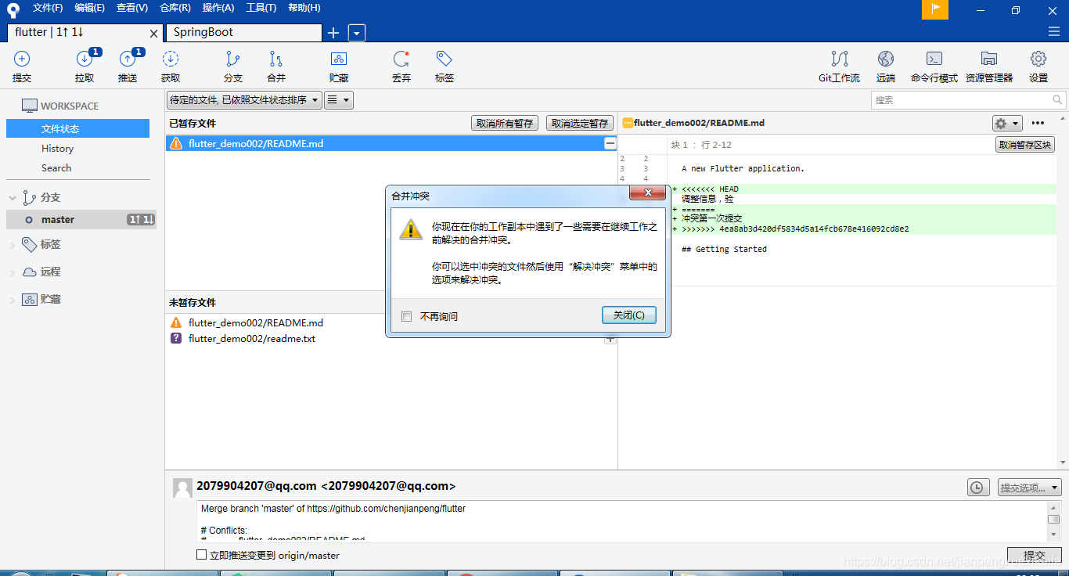
Task: Open the 查看(V) menu
Action: pos(132,8)
